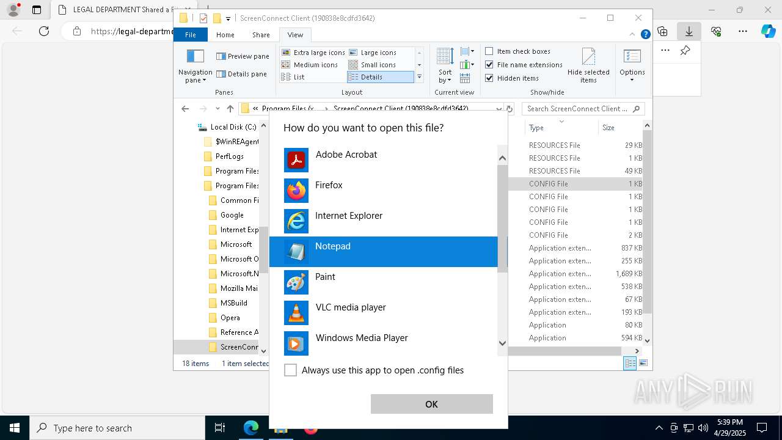Select Windows Media Player icon
Viewport: 782px width, 440px height.
296,343
